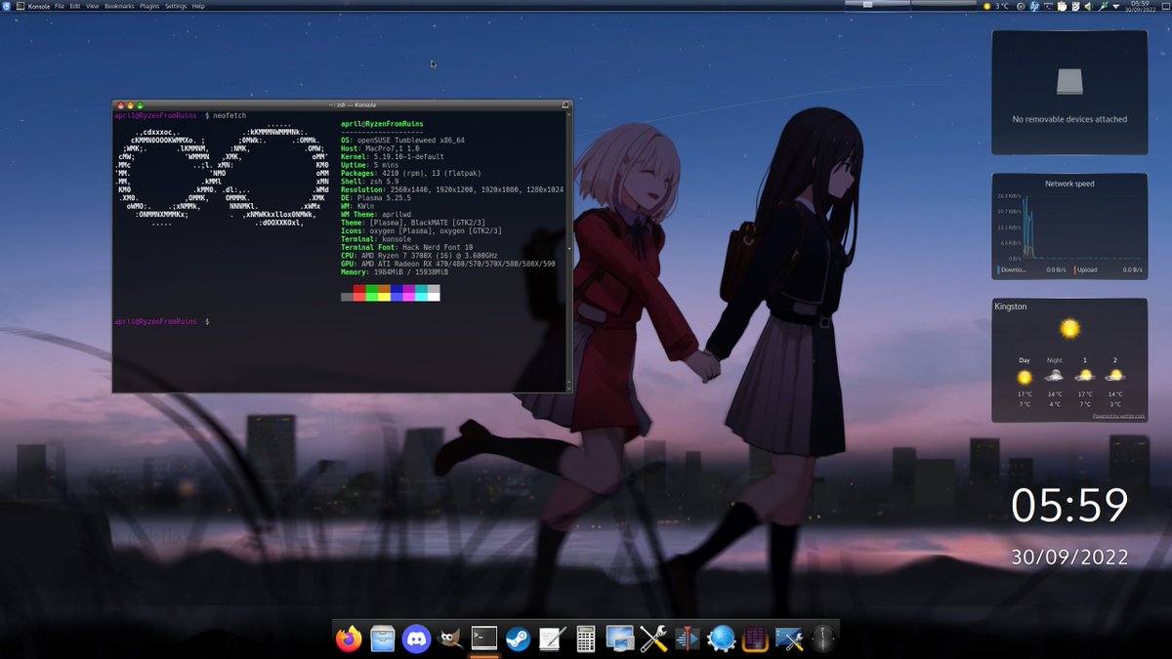
Task: Open the wrench and screwdriver settings dock icon
Action: (653, 639)
